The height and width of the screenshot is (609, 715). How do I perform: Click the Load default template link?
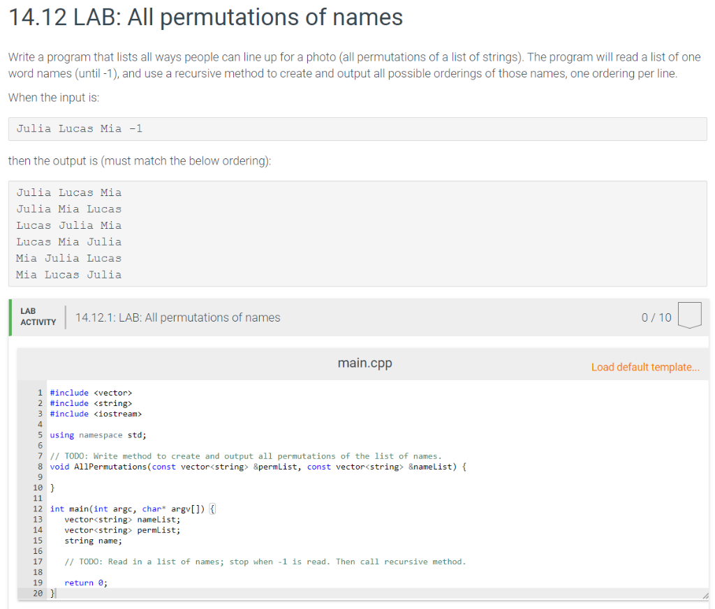pos(644,367)
